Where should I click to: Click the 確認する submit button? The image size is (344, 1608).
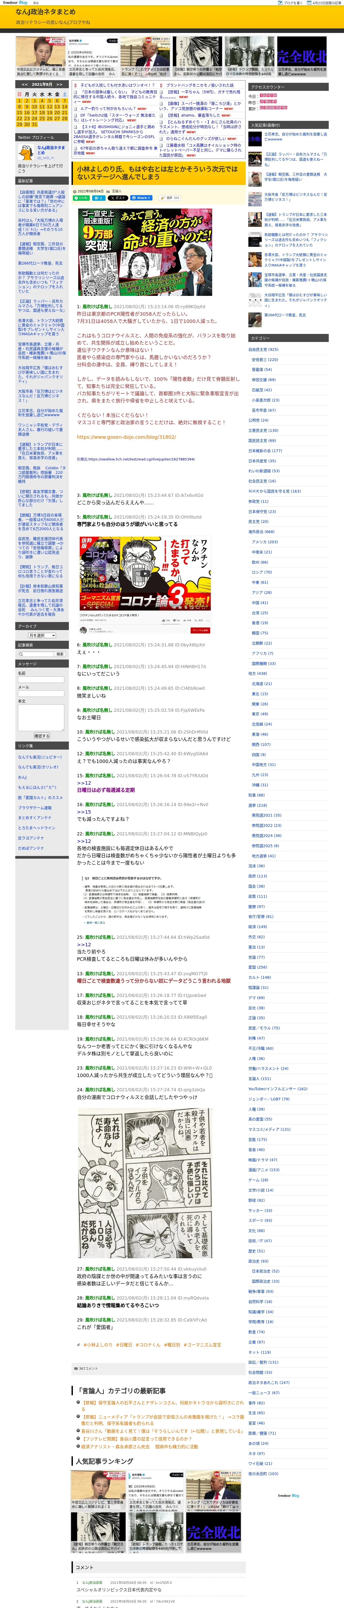(42, 736)
